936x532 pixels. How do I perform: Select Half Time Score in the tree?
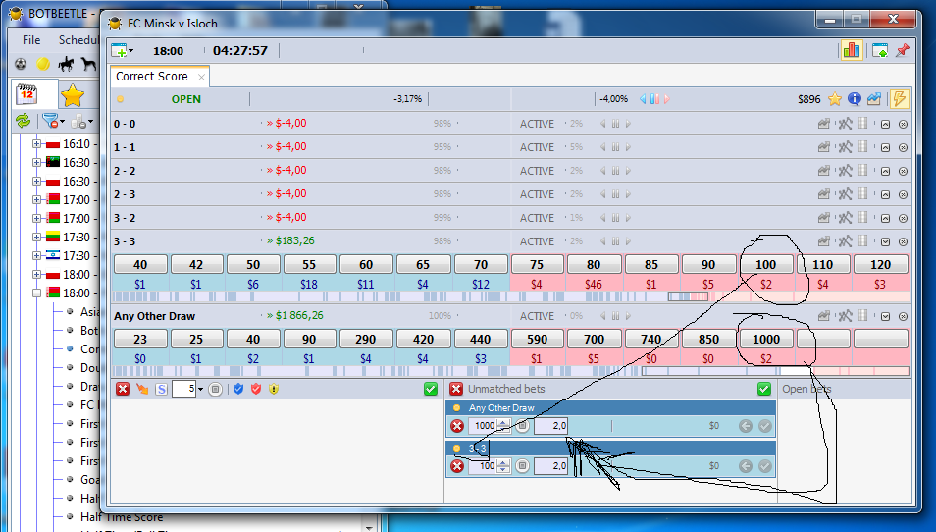(x=122, y=517)
